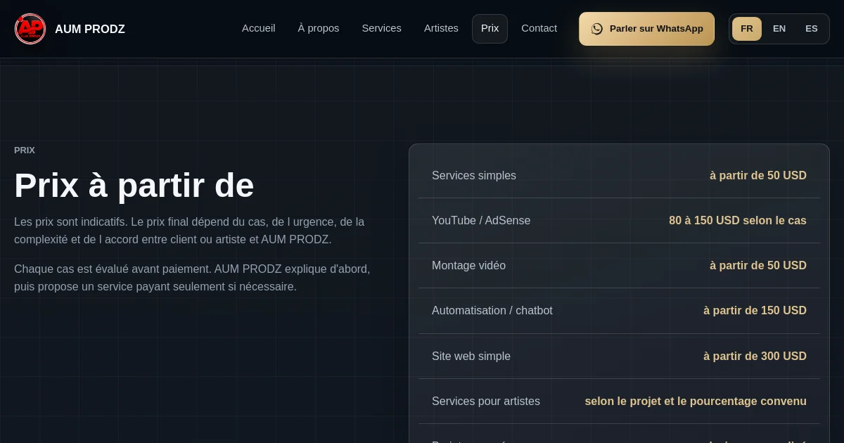Switch language to FR
This screenshot has width=844, height=443.
747,29
